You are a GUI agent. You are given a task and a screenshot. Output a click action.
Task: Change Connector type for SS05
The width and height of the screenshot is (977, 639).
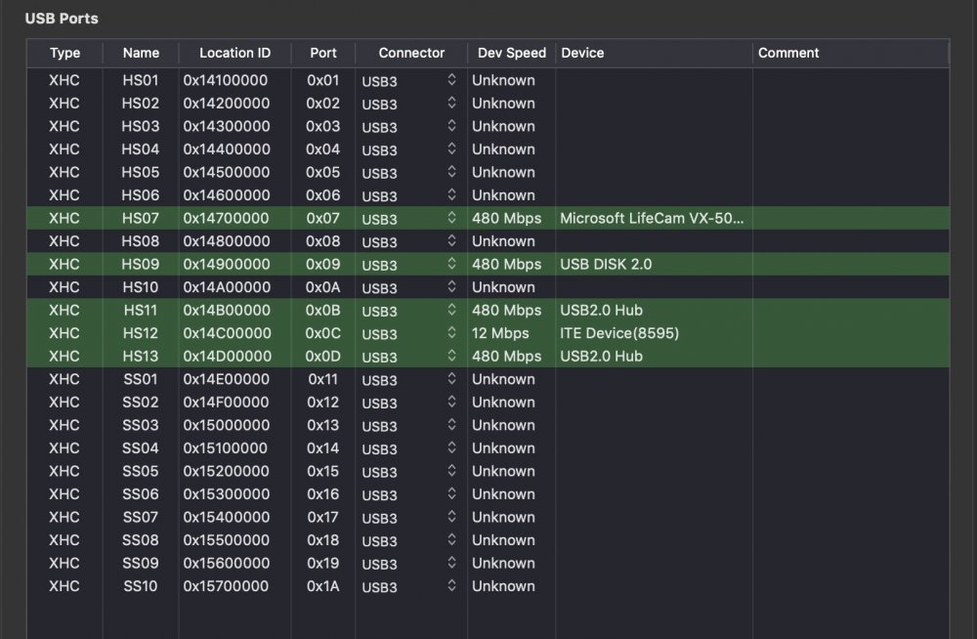[410, 472]
